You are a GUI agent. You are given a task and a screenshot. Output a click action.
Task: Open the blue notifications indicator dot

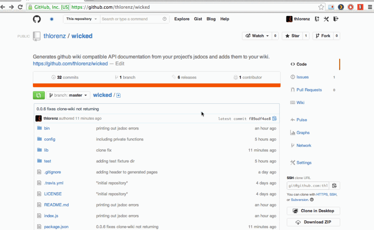click(51, 19)
